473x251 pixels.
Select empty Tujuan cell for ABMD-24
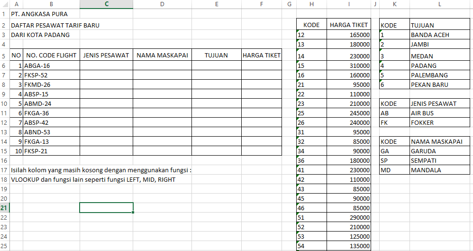point(216,103)
